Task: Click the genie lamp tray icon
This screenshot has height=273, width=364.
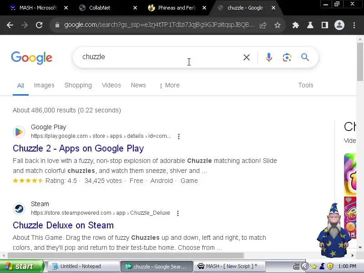Action: tap(314, 267)
